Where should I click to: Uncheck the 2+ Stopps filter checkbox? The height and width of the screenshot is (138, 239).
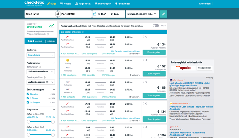[28, 102]
